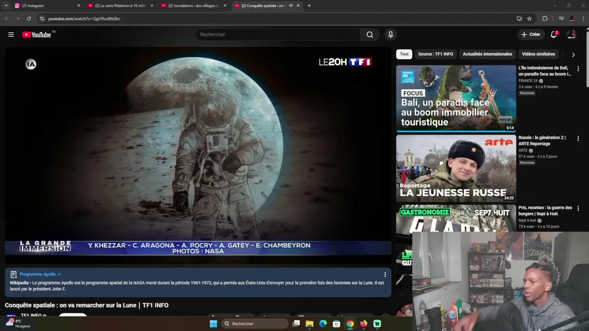Open options for Russie génération Z video
The width and height of the screenshot is (589, 331).
[578, 139]
